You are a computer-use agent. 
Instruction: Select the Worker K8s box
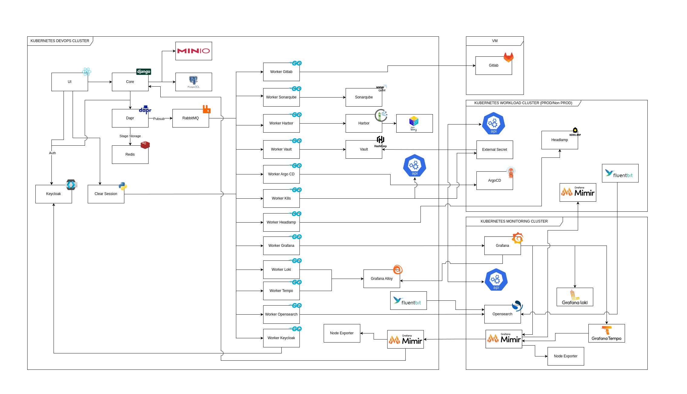[x=281, y=198]
